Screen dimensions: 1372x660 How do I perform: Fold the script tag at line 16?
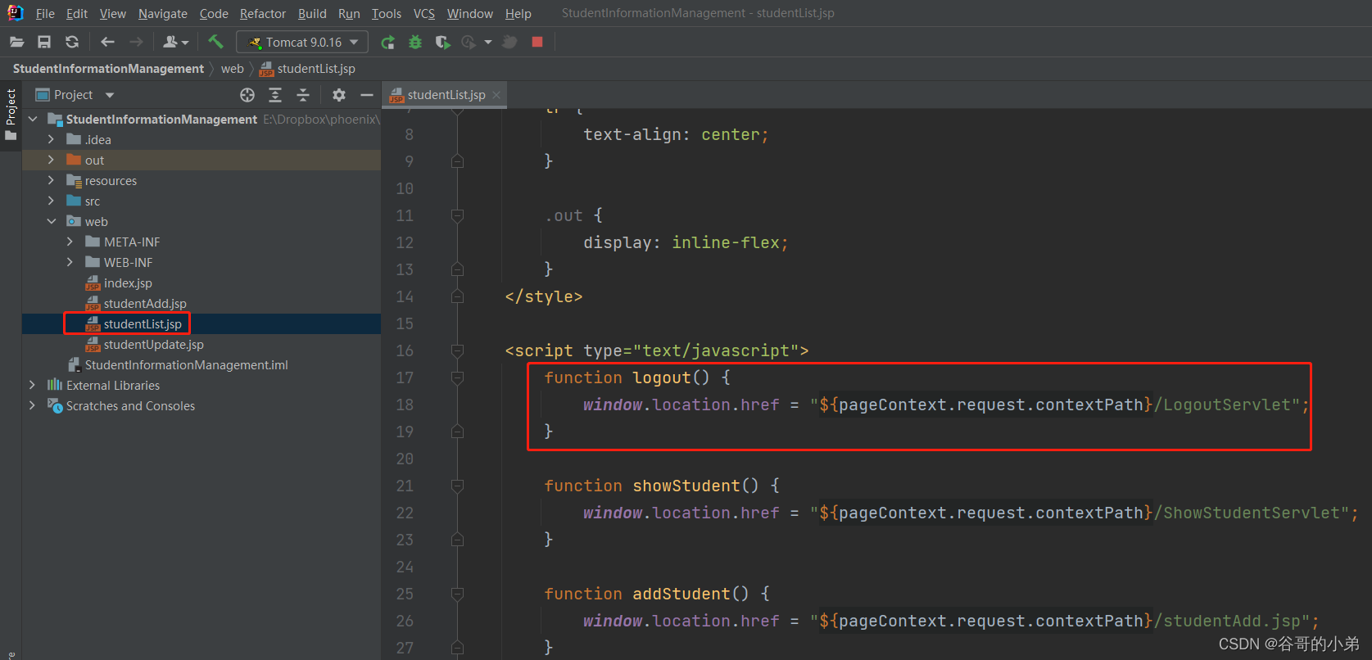click(458, 350)
